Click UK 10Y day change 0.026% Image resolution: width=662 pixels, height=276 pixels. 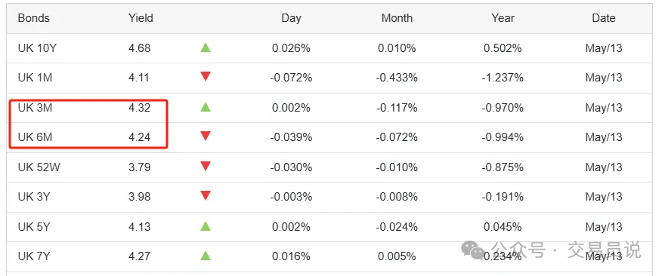291,48
